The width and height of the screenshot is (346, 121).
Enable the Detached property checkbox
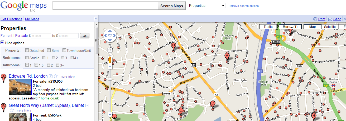coord(27,50)
